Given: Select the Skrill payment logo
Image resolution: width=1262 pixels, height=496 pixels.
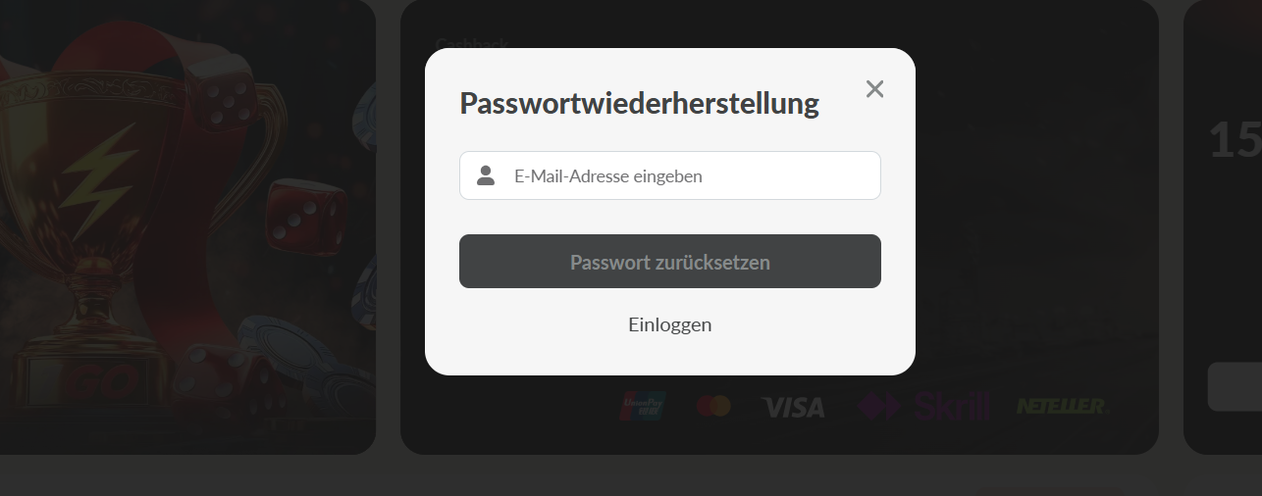Looking at the screenshot, I should coord(922,406).
